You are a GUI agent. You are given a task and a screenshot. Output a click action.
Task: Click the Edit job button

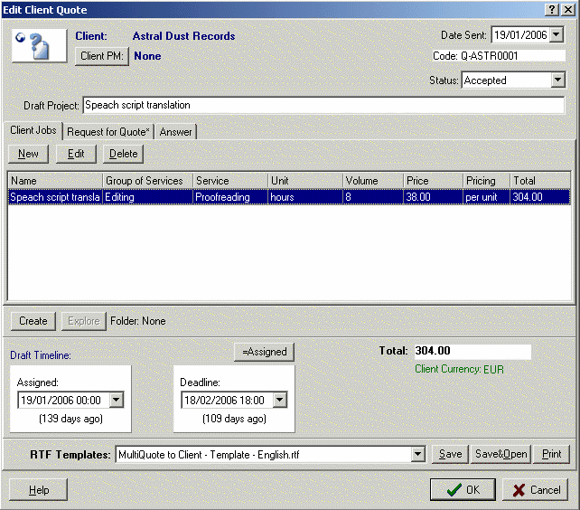coord(76,154)
